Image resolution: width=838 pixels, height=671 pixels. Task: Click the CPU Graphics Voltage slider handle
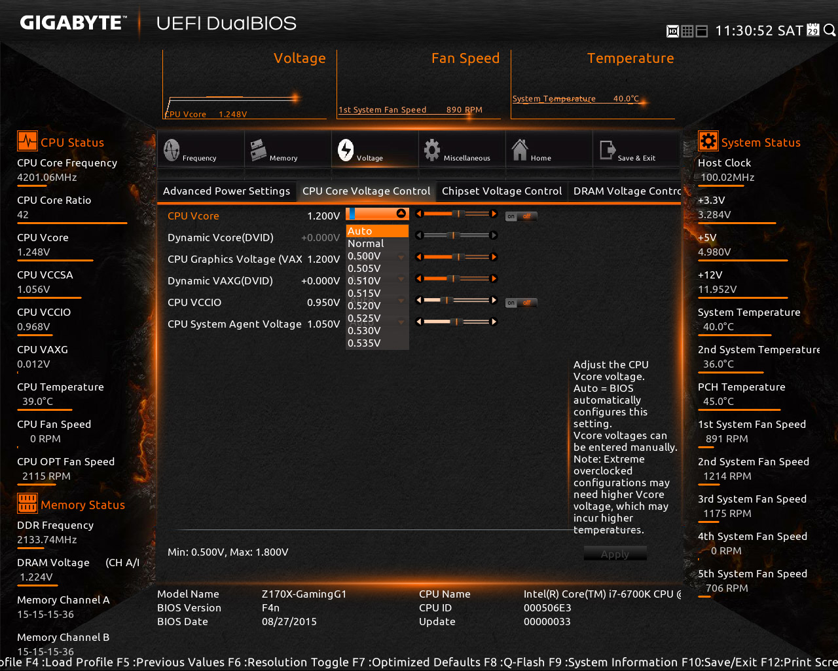point(458,257)
